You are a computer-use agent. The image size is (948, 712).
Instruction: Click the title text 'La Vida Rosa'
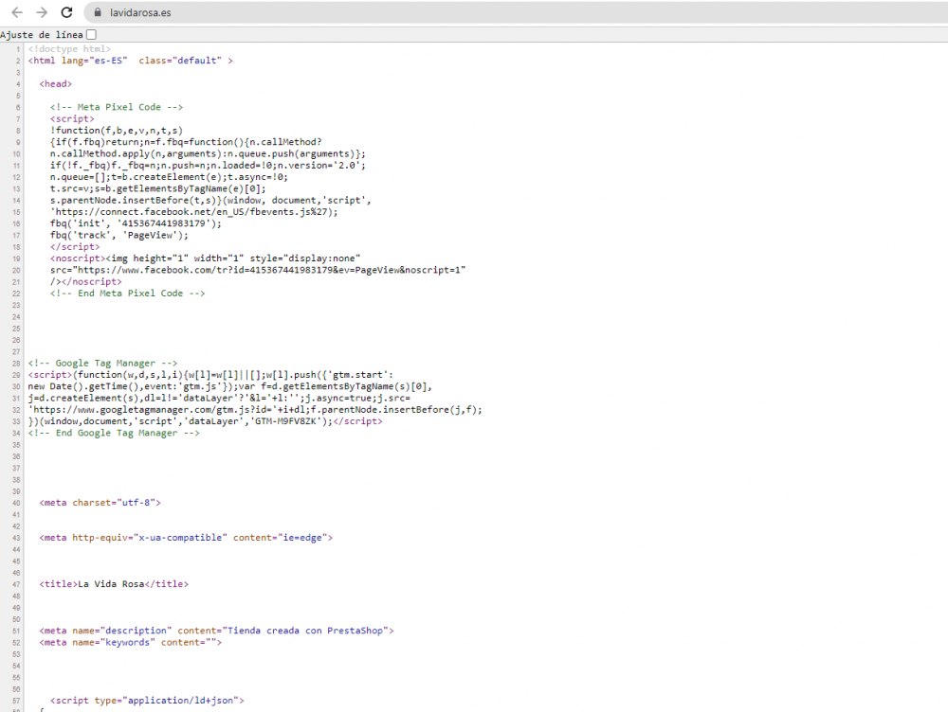(x=111, y=584)
